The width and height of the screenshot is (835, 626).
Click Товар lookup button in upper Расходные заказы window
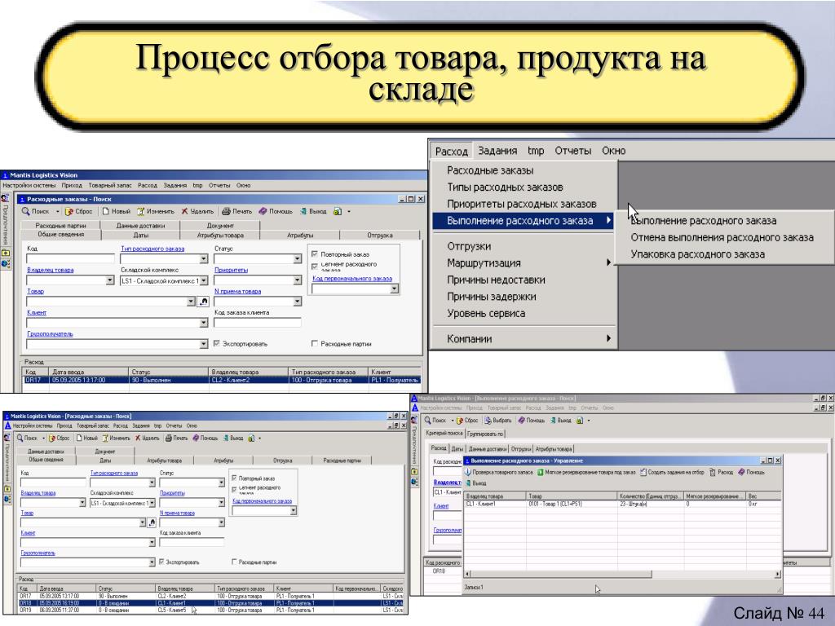point(203,302)
